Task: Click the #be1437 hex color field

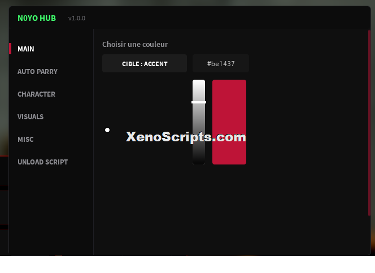Action: pos(221,64)
